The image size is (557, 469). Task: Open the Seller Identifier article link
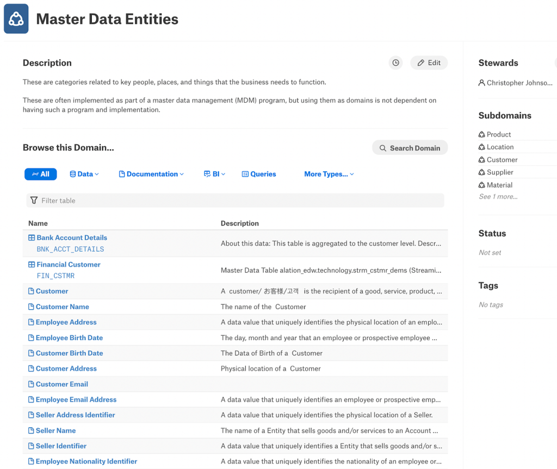(61, 446)
